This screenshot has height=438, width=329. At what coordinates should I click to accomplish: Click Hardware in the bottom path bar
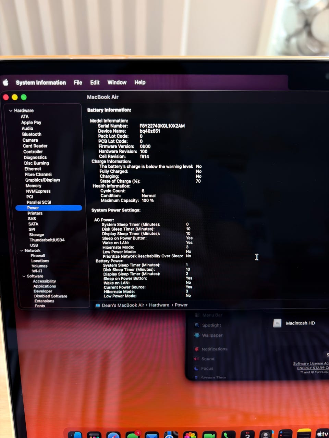[159, 305]
